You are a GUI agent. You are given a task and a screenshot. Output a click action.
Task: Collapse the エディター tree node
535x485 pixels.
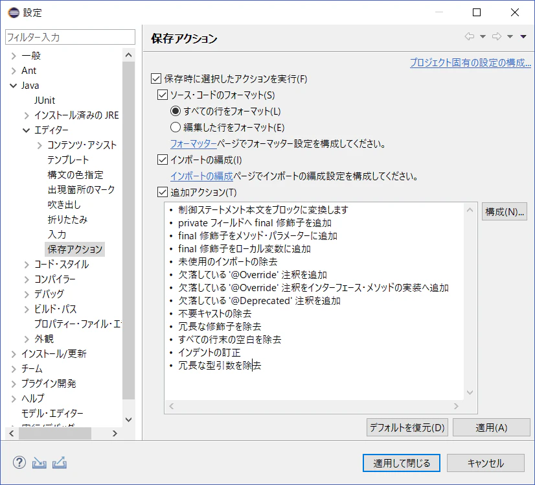pyautogui.click(x=27, y=130)
